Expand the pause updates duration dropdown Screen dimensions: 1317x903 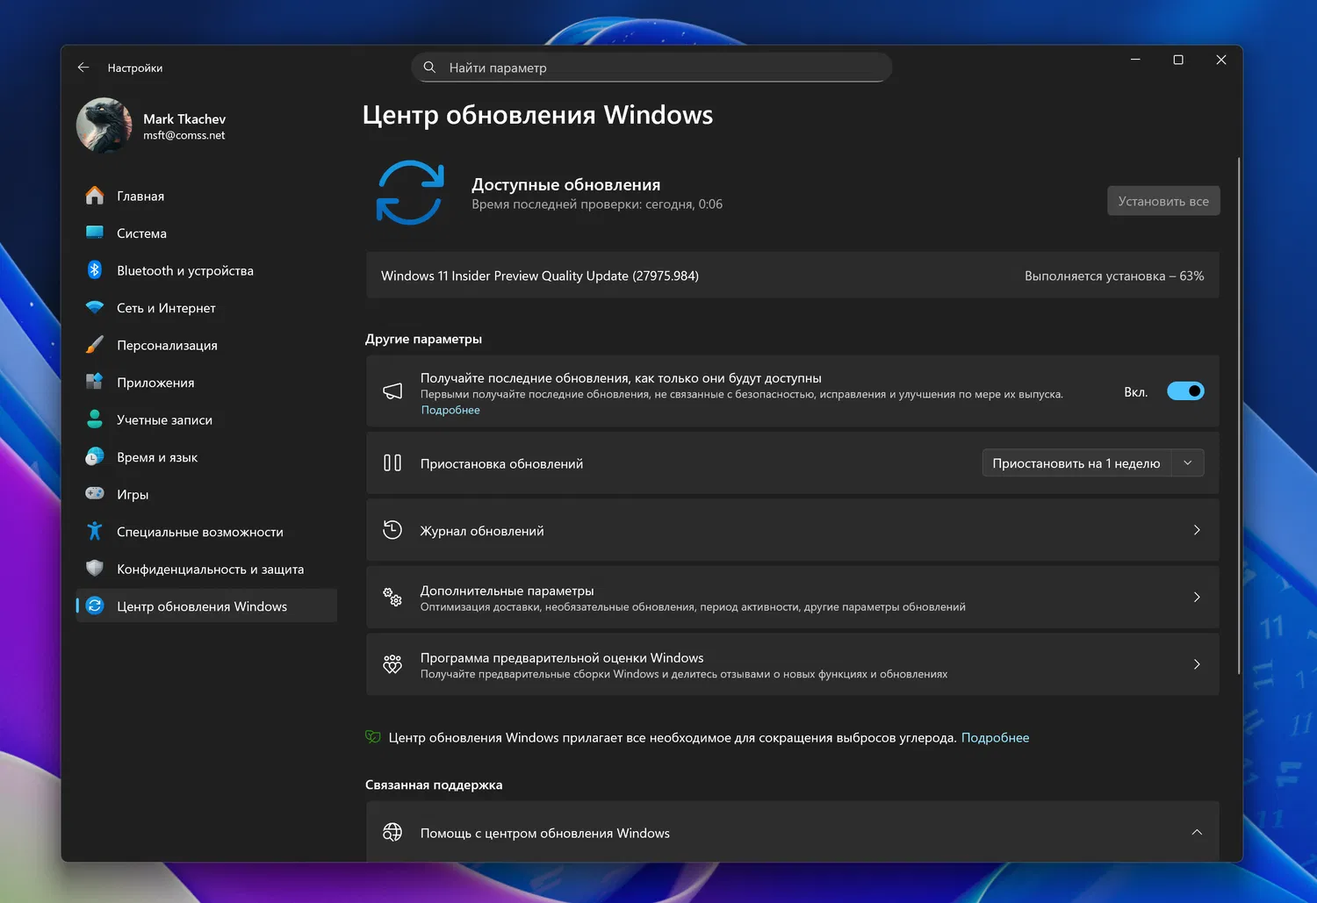[x=1188, y=462]
